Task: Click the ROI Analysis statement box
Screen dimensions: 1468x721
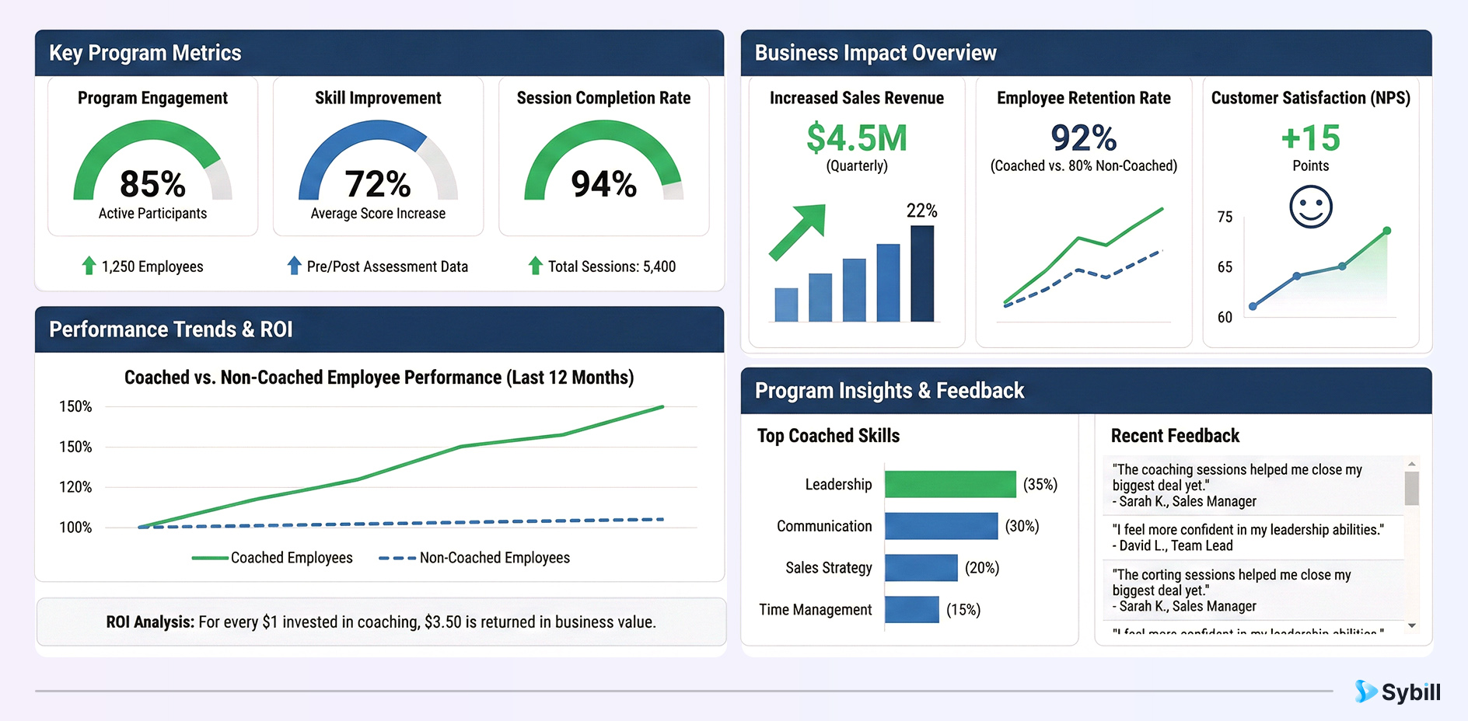Action: (x=381, y=622)
